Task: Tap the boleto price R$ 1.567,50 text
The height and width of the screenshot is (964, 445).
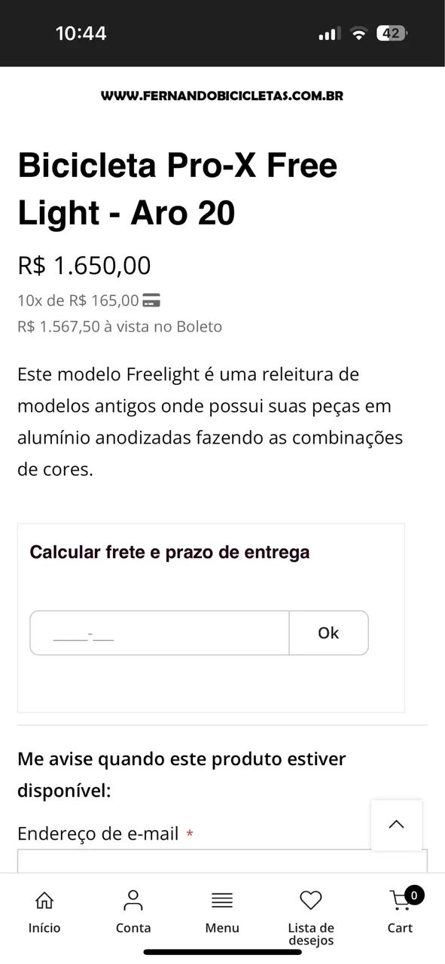Action: [x=120, y=326]
